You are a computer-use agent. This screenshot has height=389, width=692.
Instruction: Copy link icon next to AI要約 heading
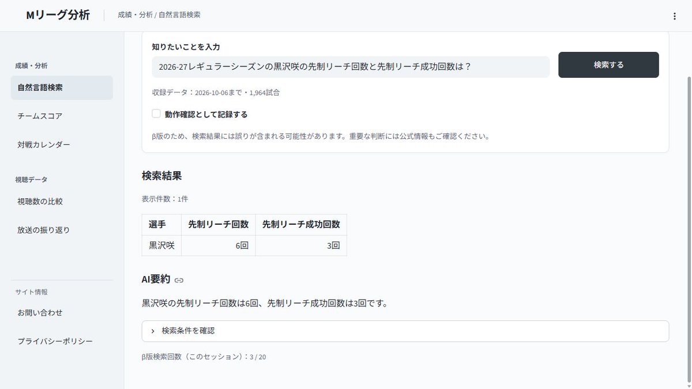pyautogui.click(x=179, y=280)
